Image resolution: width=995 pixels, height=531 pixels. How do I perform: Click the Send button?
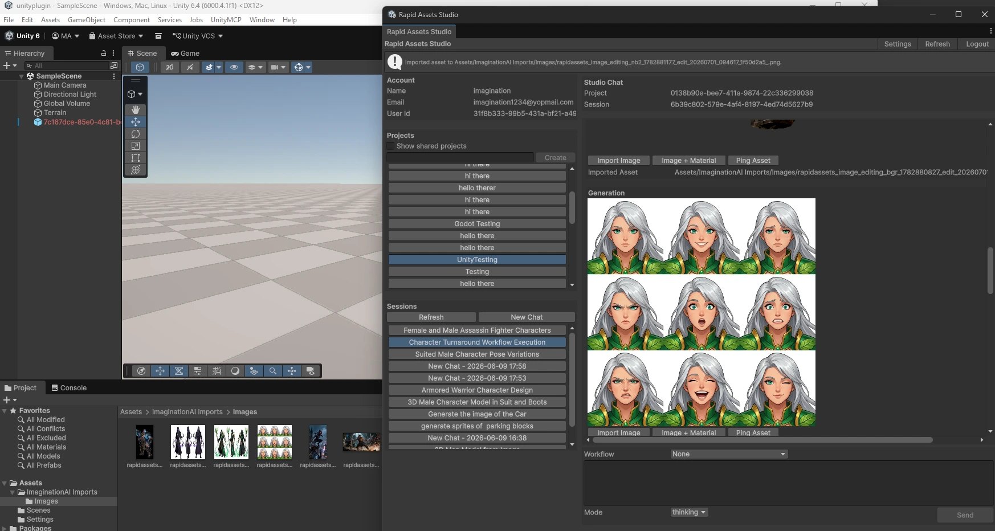pyautogui.click(x=965, y=515)
